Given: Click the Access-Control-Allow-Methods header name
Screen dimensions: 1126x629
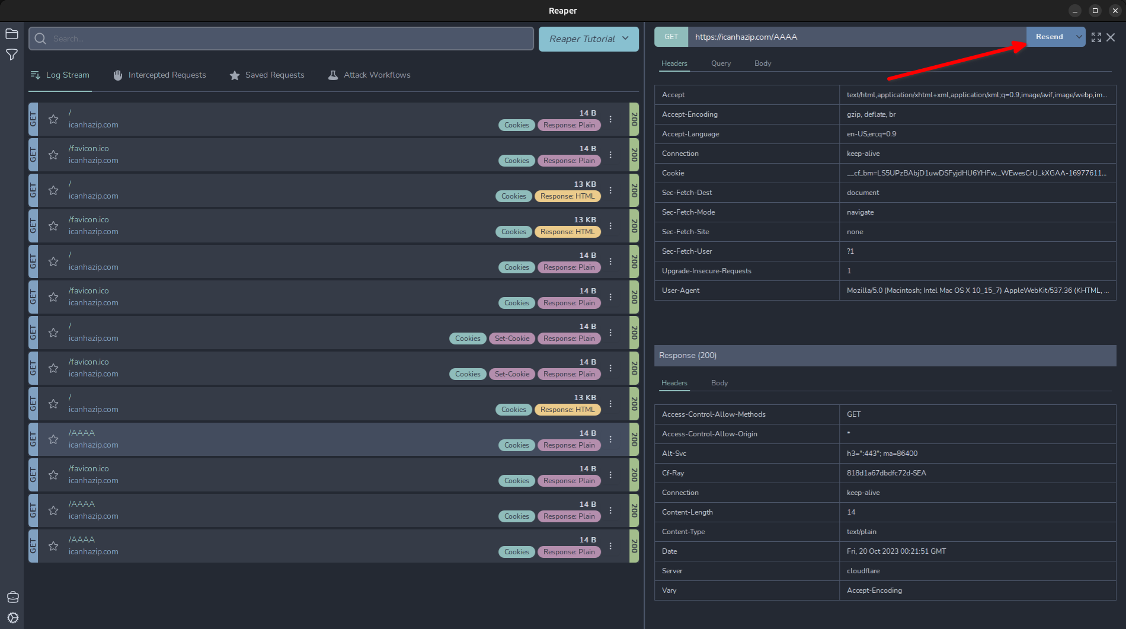Looking at the screenshot, I should (x=714, y=414).
